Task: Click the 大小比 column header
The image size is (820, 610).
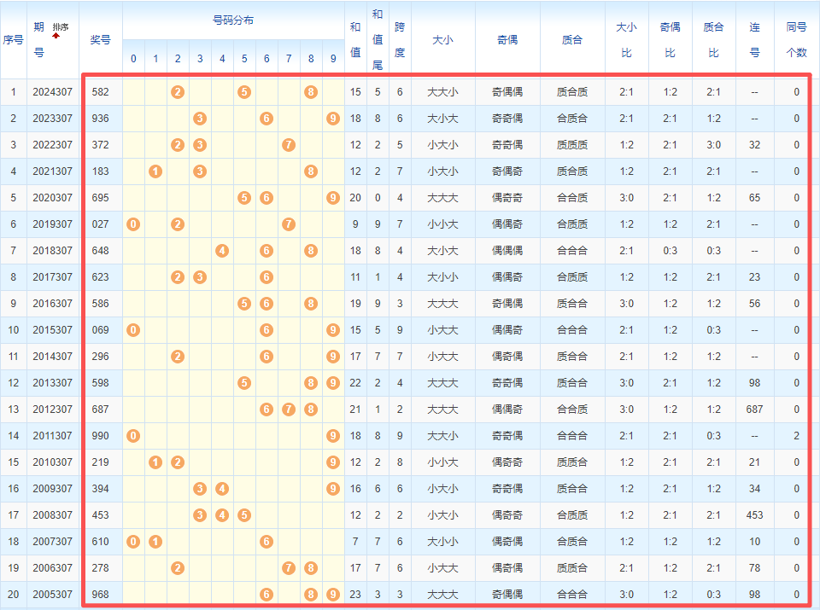Action: tap(626, 40)
